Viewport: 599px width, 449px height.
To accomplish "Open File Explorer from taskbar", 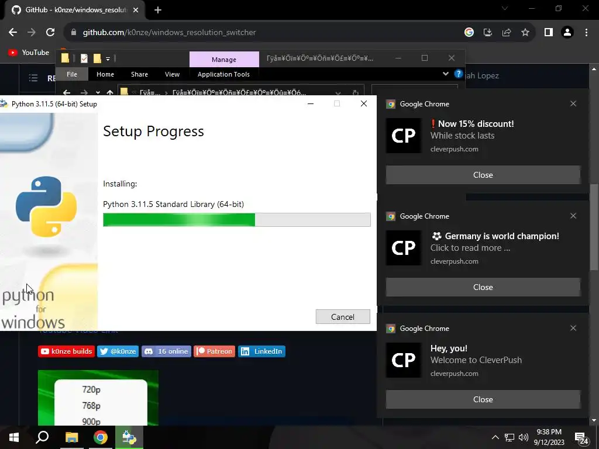I will [x=71, y=437].
